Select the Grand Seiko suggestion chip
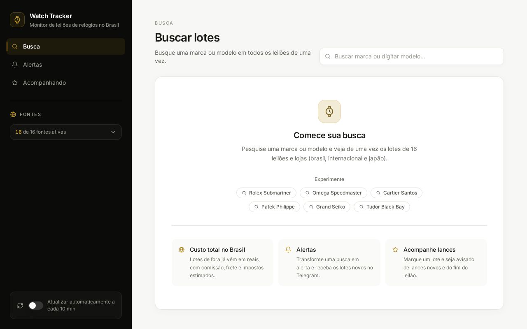Viewport: 527px width, 329px height. (x=327, y=207)
